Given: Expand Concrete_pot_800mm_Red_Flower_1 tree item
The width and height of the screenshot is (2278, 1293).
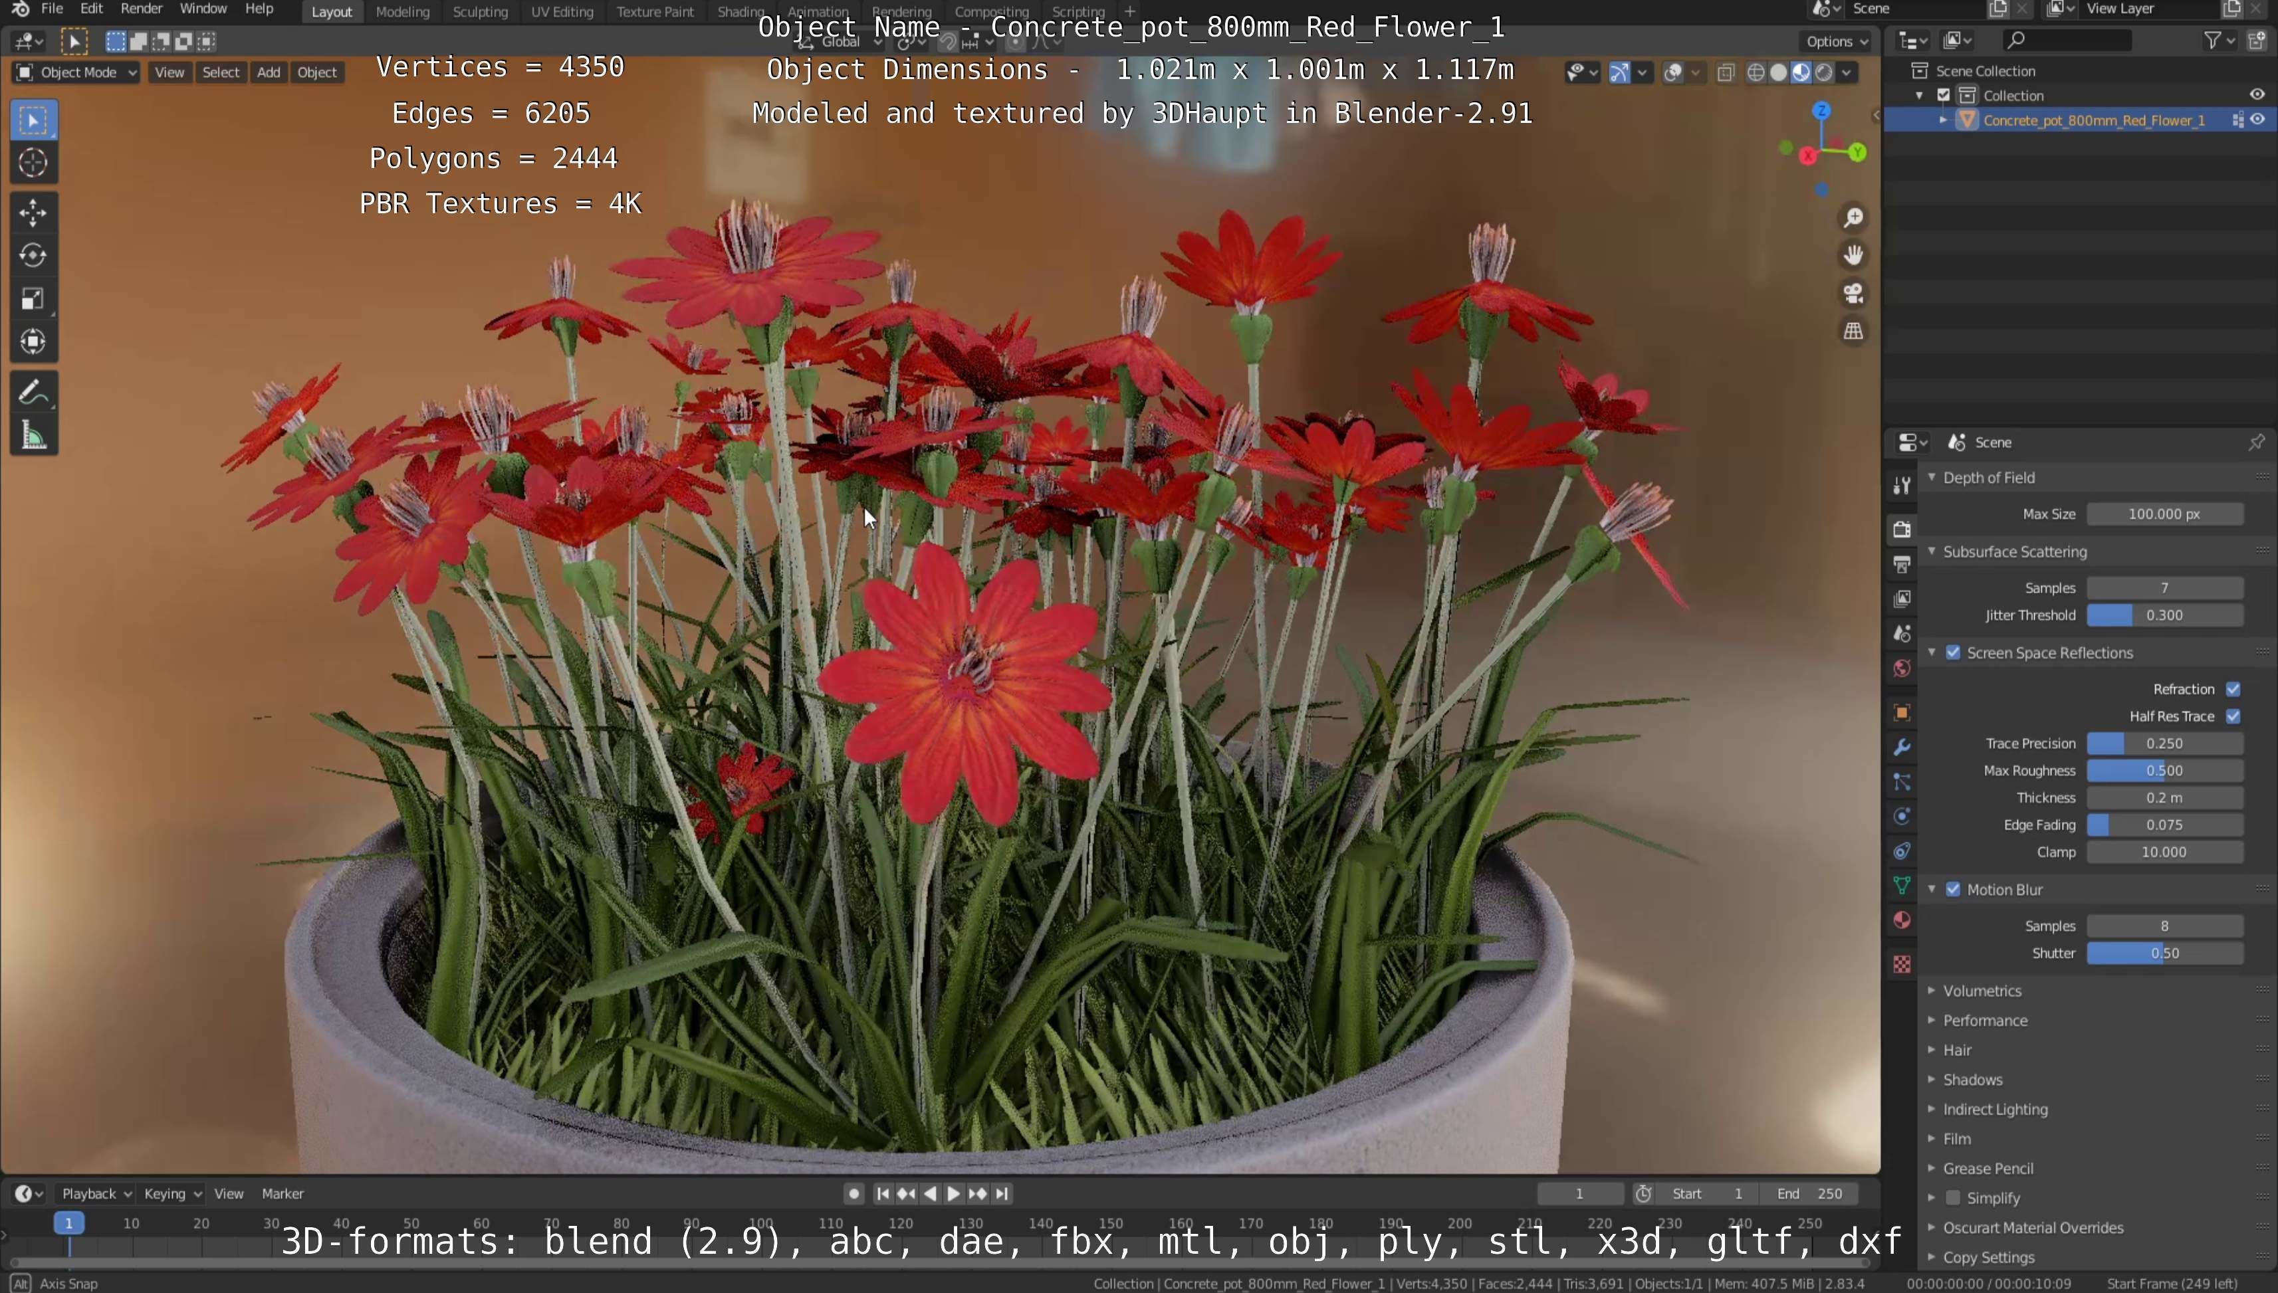Looking at the screenshot, I should (1943, 120).
